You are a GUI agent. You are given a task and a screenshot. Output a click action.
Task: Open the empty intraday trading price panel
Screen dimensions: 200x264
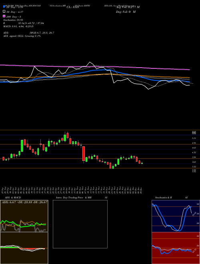[80, 224]
